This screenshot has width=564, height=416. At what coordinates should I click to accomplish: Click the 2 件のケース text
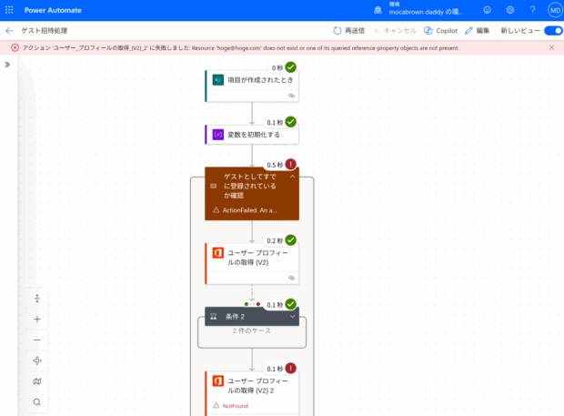pos(251,330)
